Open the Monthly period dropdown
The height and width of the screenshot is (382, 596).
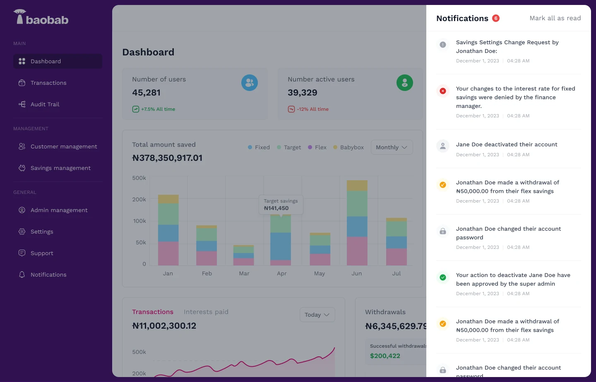point(392,147)
